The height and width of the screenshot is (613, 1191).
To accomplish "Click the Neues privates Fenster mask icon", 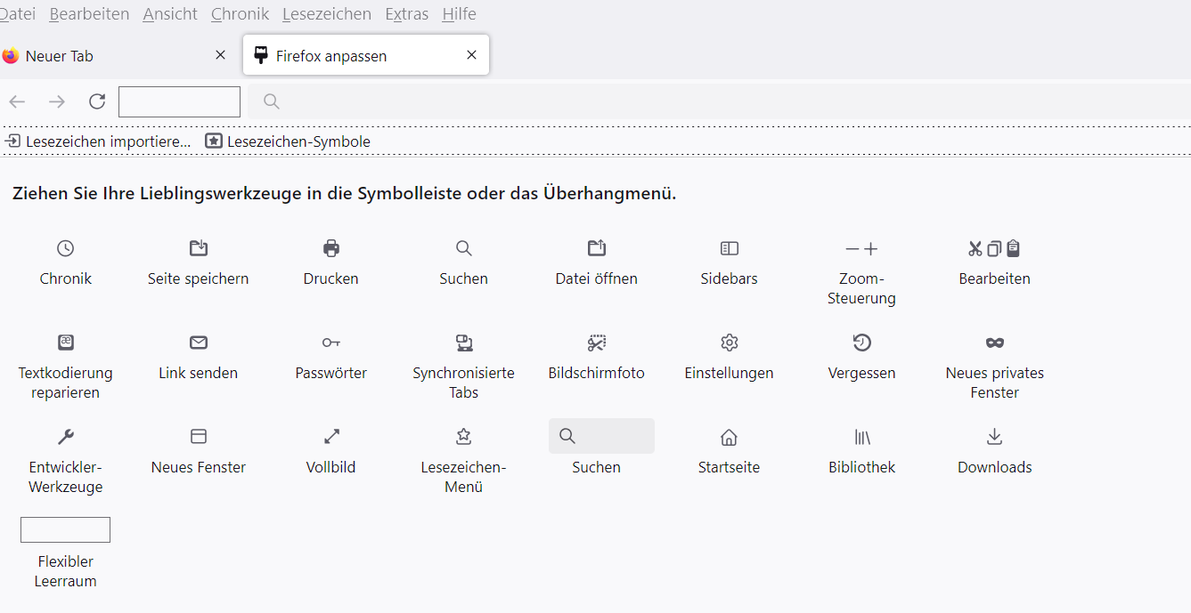I will (995, 343).
